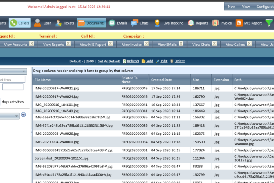Viewport: 274px width, 183px height.
Task: Open the MIS Report module
Action: pos(249,23)
